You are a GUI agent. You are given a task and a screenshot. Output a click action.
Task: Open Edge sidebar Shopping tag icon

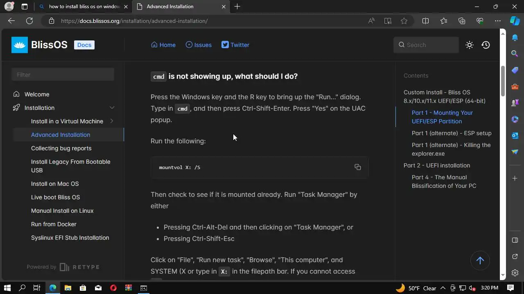(515, 70)
